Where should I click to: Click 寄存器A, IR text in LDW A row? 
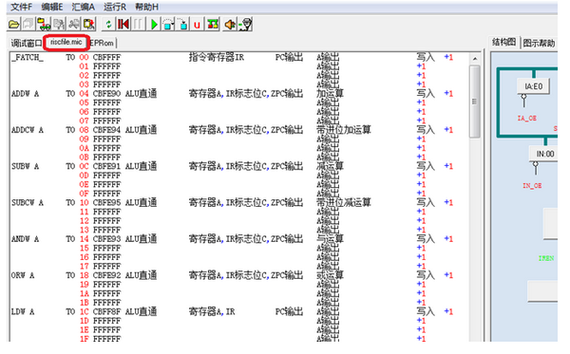[212, 311]
